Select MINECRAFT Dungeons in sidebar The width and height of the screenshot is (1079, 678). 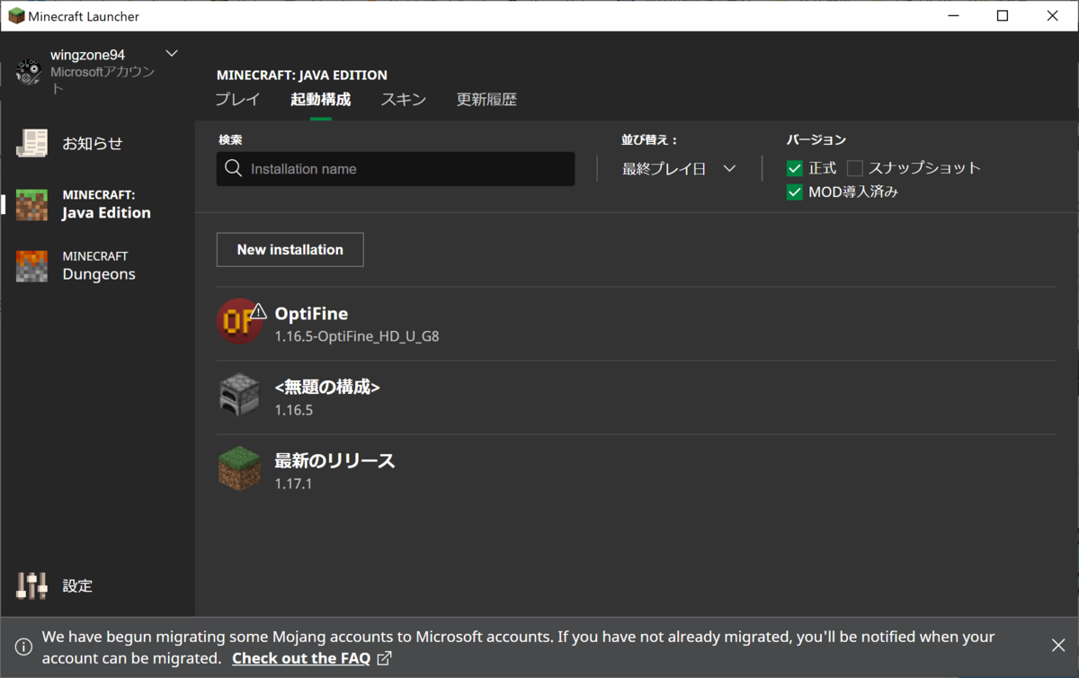(x=97, y=266)
